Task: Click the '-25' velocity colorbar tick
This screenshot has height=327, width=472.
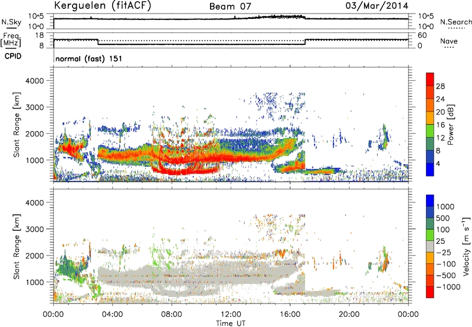Action: pos(444,253)
